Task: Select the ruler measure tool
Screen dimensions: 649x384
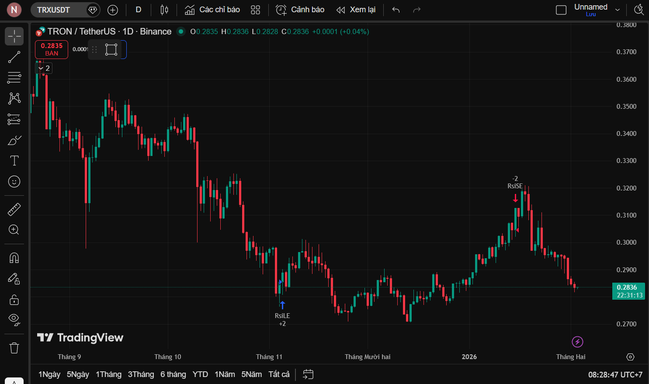Action: click(14, 209)
